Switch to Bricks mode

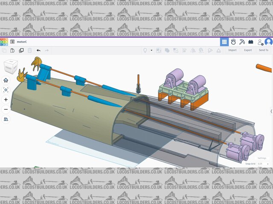pyautogui.click(x=251, y=42)
